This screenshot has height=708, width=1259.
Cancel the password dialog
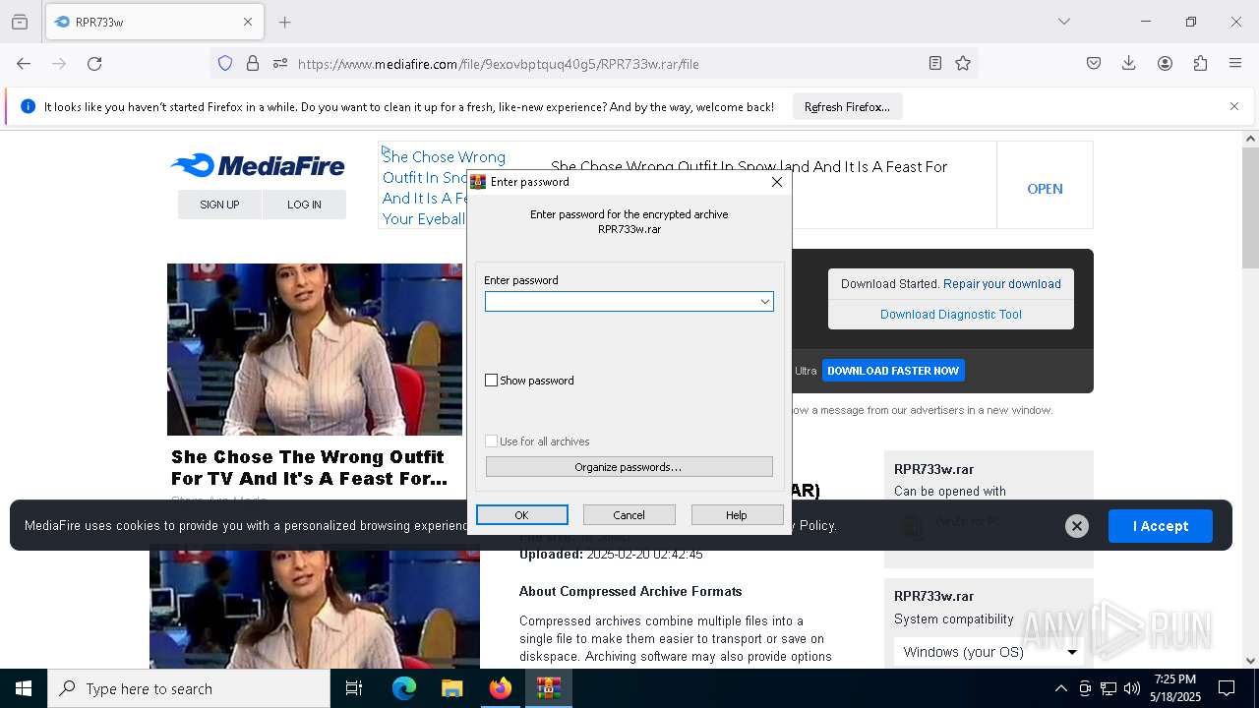629,515
